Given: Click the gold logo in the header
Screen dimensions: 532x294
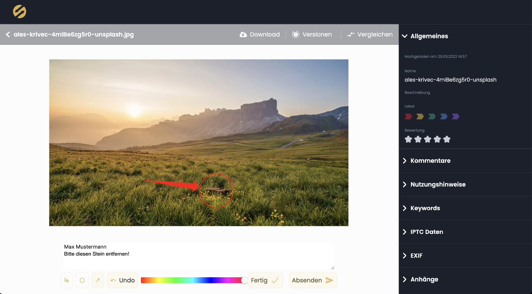Looking at the screenshot, I should pos(19,12).
